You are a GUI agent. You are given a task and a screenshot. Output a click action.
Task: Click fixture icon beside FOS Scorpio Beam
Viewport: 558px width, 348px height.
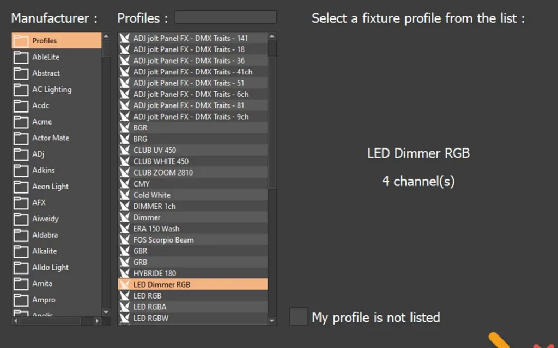pos(125,240)
